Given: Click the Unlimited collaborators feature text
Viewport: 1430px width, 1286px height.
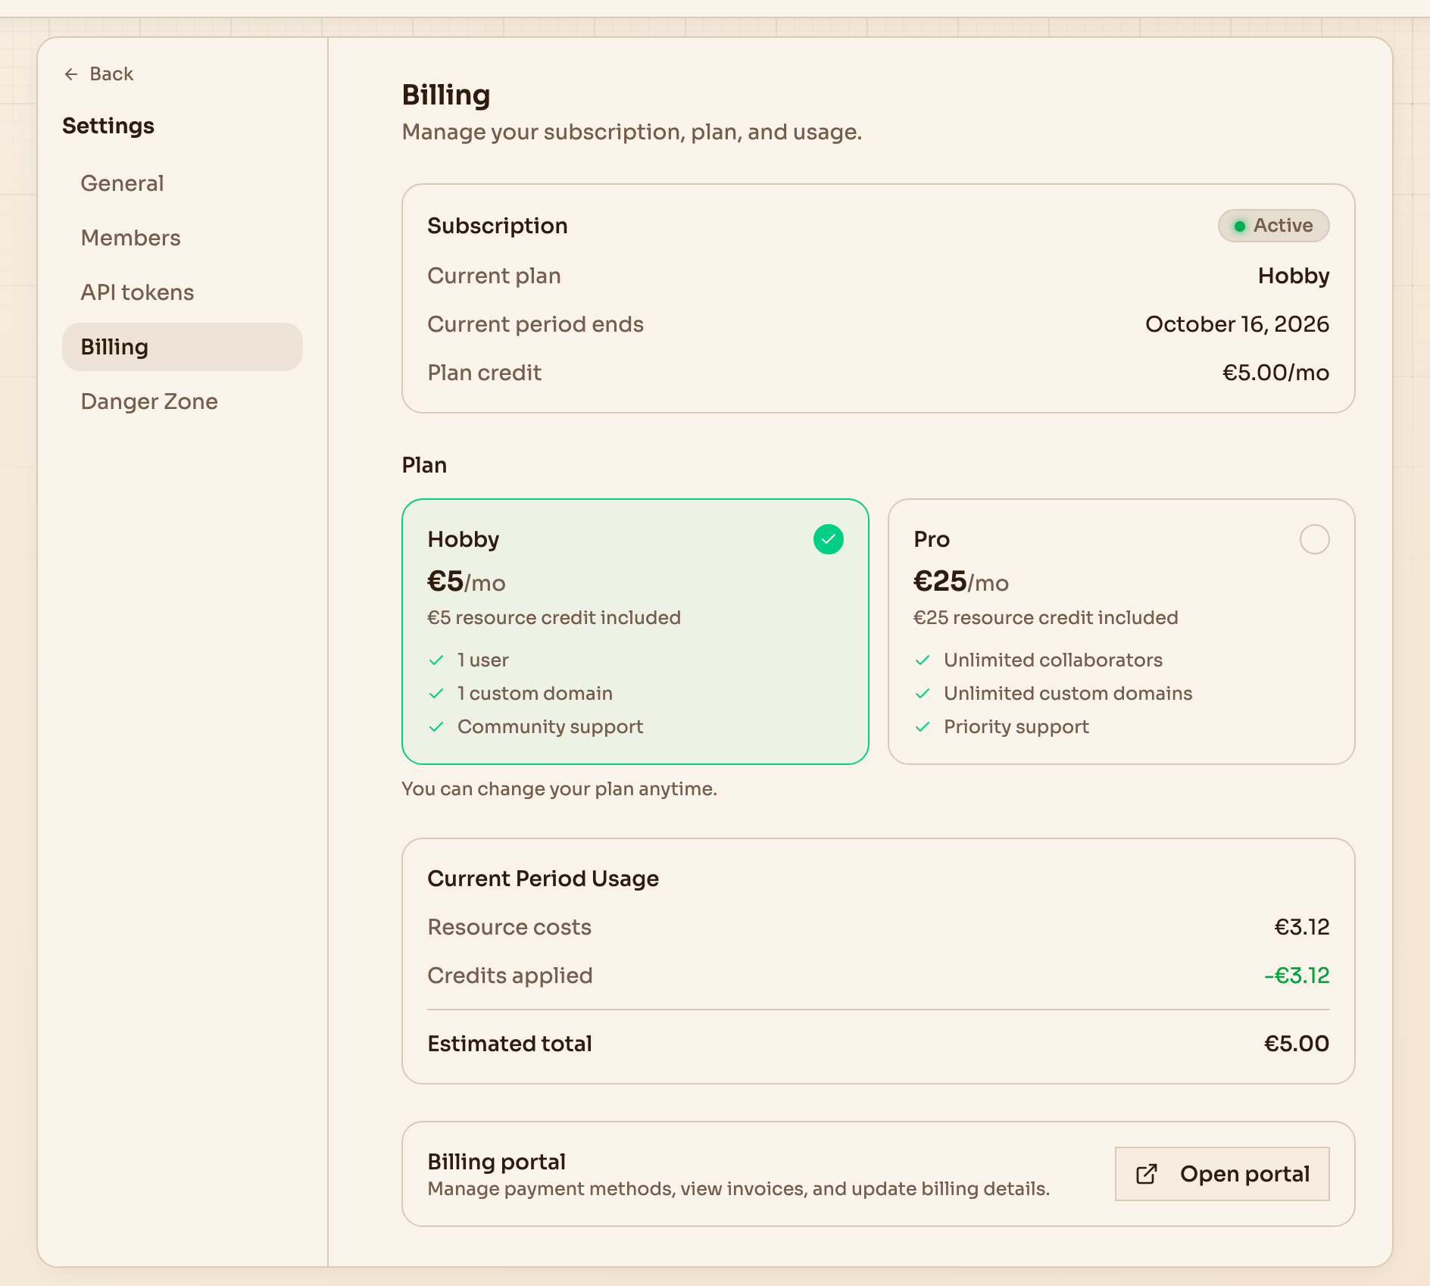Looking at the screenshot, I should tap(1053, 660).
